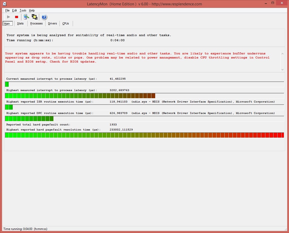Image resolution: width=289 pixels, height=233 pixels.
Task: Start monitoring with the green play button
Action: tap(8, 17)
